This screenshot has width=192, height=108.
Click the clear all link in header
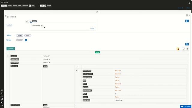point(180,8)
